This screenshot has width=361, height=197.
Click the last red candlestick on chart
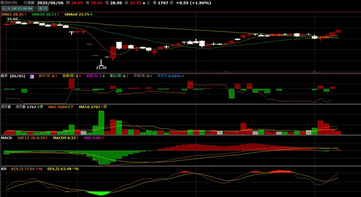pyautogui.click(x=338, y=31)
